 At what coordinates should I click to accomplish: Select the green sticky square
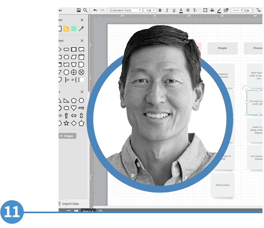click(74, 29)
